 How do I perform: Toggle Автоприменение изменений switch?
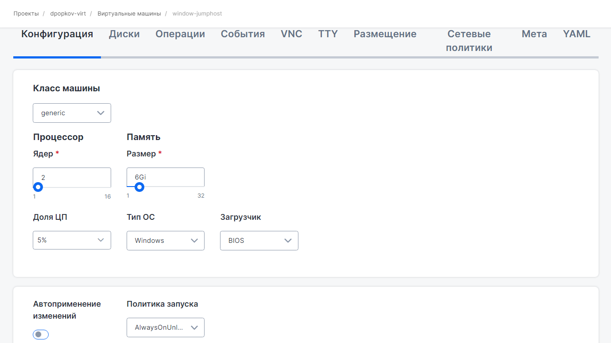(41, 335)
